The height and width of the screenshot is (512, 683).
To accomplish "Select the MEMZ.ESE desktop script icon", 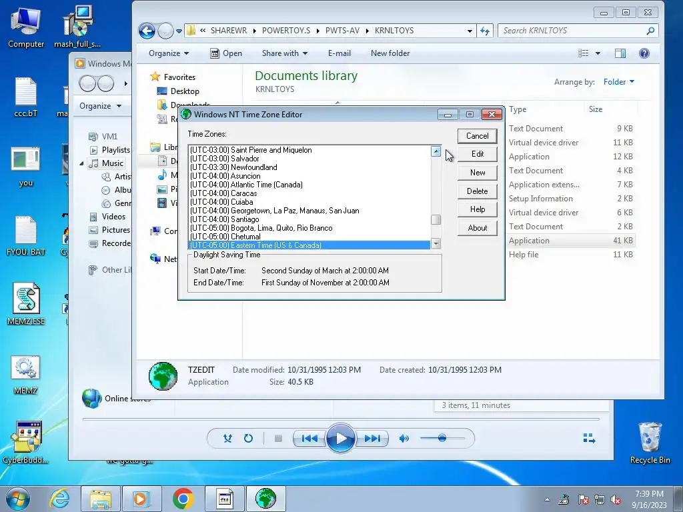I will point(26,304).
